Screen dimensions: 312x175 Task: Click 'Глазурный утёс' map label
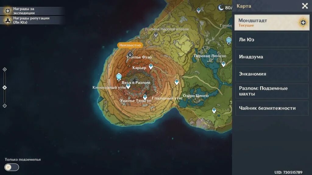167,98
